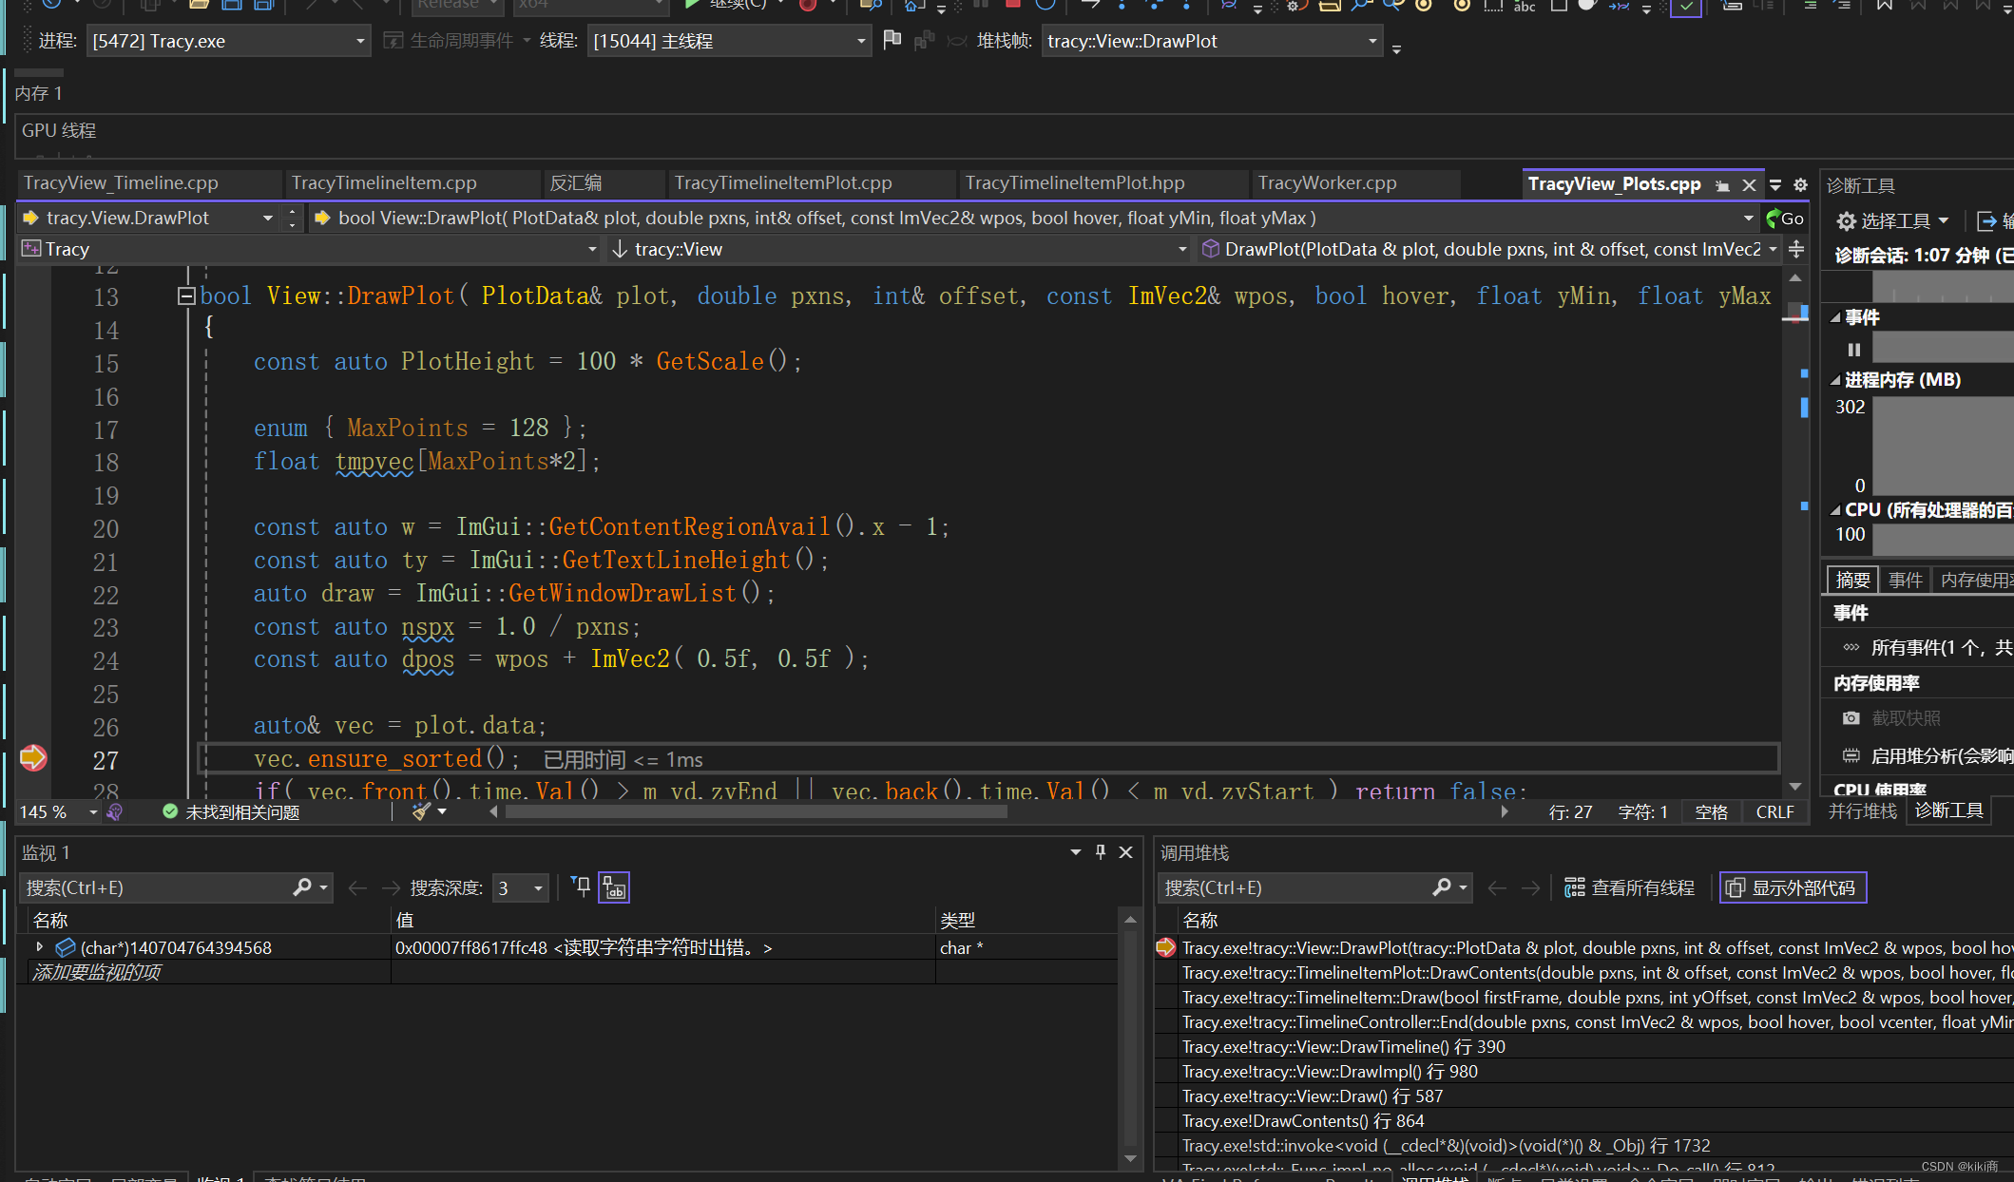The width and height of the screenshot is (2014, 1182).
Task: Click the green no-issues check icon
Action: point(170,811)
